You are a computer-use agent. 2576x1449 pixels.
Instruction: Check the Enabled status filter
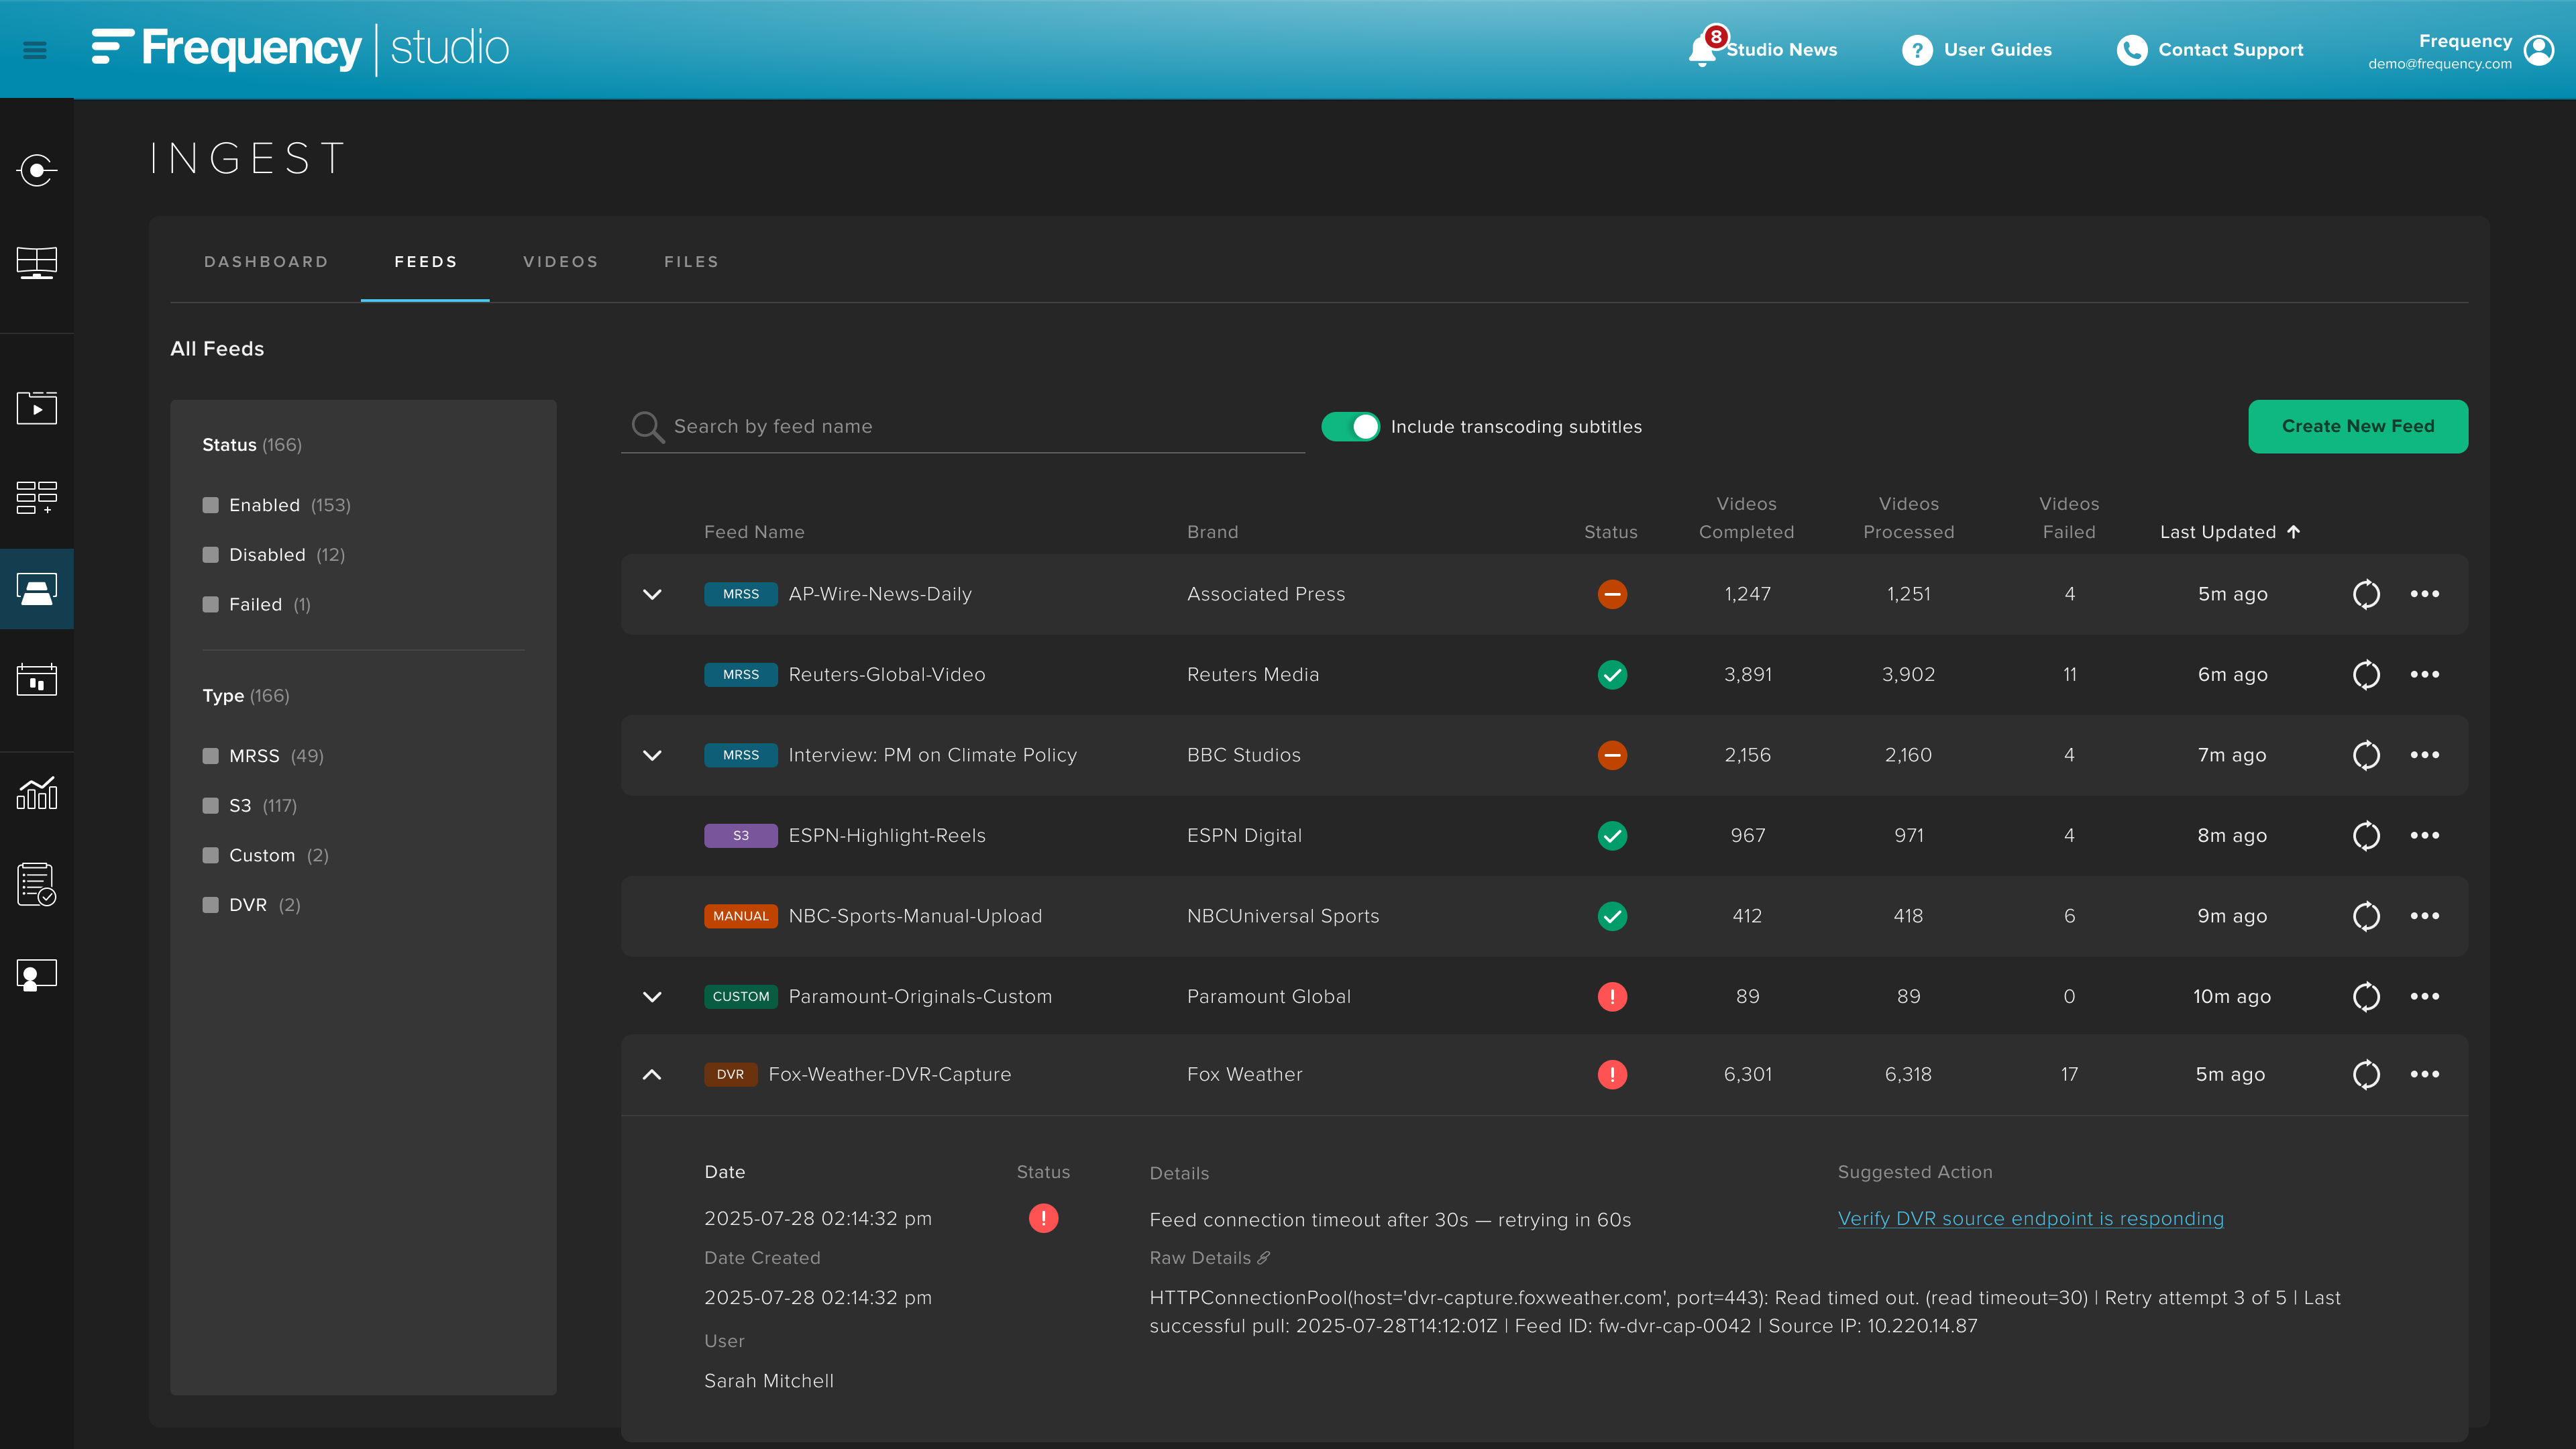point(210,505)
